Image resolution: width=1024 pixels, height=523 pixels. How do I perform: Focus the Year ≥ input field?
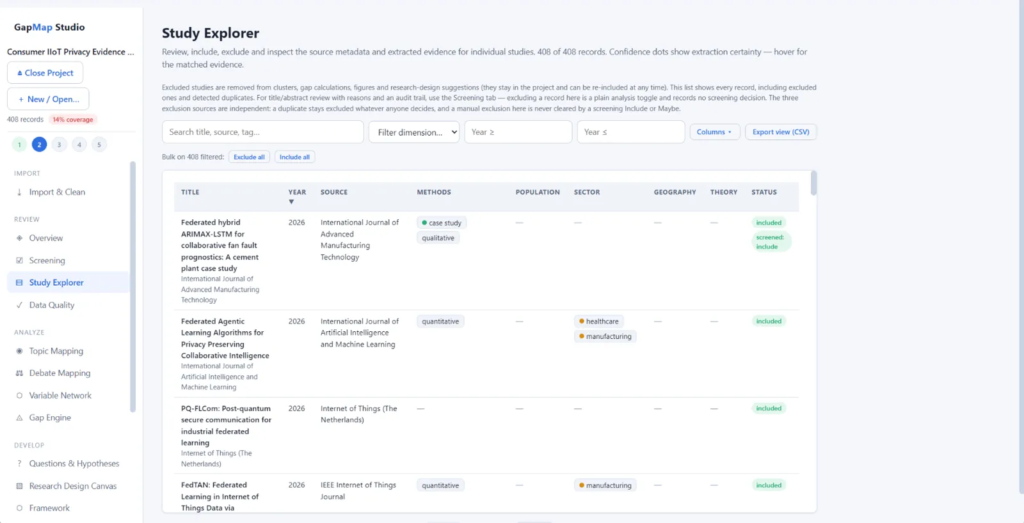tap(518, 132)
